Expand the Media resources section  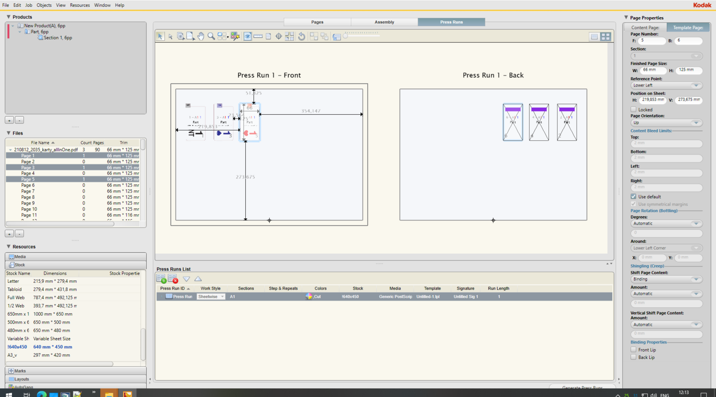pyautogui.click(x=75, y=257)
